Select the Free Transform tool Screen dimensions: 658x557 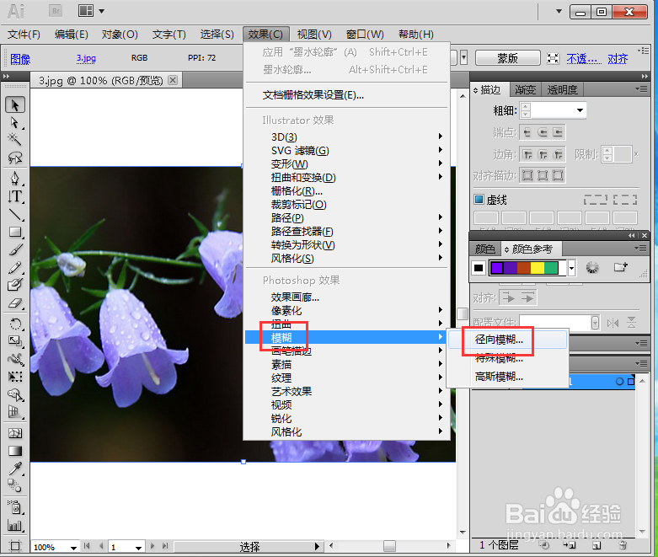[x=15, y=377]
